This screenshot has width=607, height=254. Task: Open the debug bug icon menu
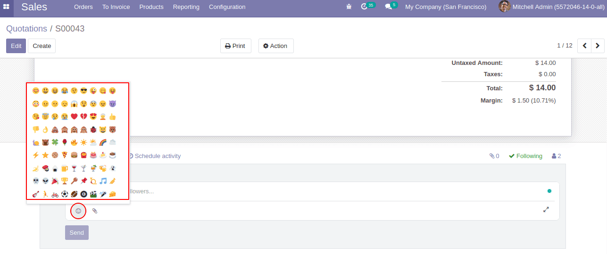[x=349, y=7]
